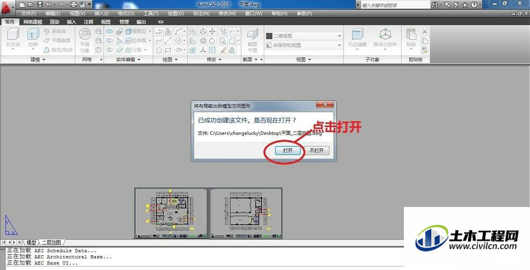The image size is (530, 270).
Task: Select the 长方体 box tool
Action: click(13, 39)
